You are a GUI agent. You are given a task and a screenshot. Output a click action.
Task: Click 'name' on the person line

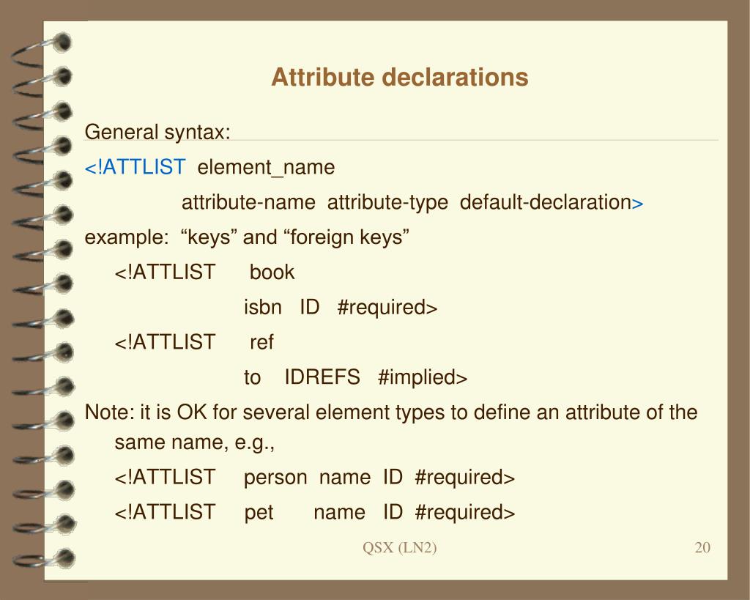click(345, 478)
